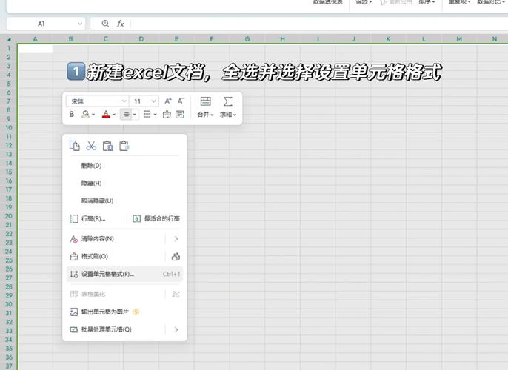Decrease font size with A- icon

point(181,101)
